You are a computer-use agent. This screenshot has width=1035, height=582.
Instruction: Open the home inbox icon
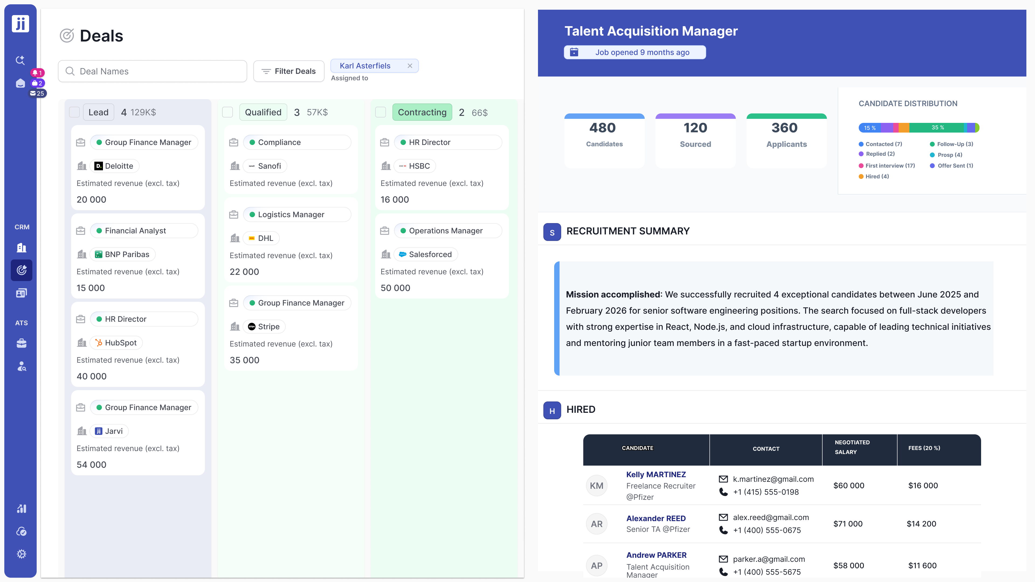click(20, 83)
